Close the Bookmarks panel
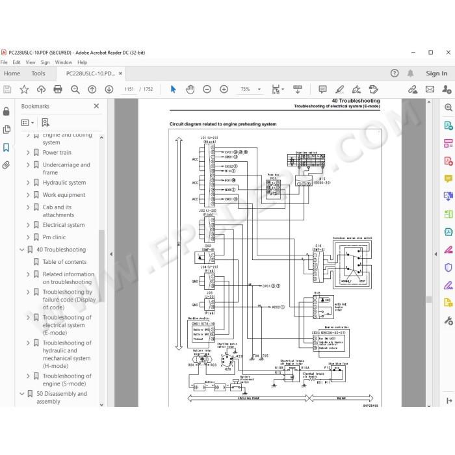Screen dimensions: 455x455 [96, 106]
